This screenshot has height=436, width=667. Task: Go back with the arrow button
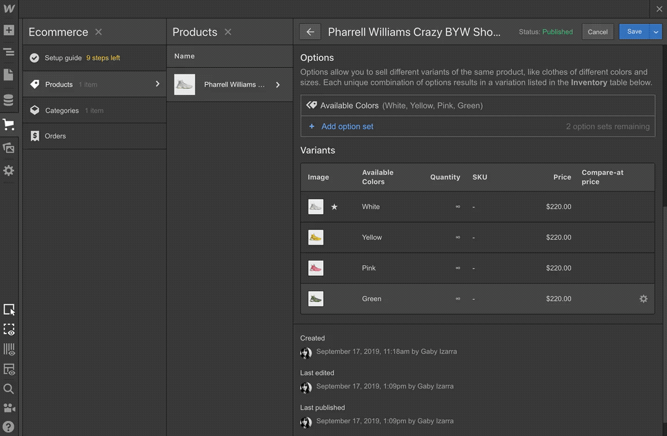pos(310,32)
